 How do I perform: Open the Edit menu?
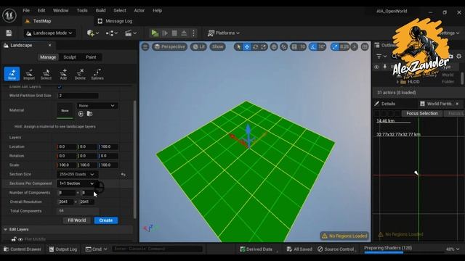(x=41, y=10)
